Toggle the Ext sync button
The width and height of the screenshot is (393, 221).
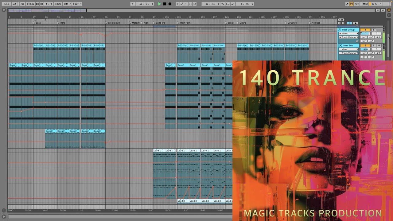(x=14, y=4)
